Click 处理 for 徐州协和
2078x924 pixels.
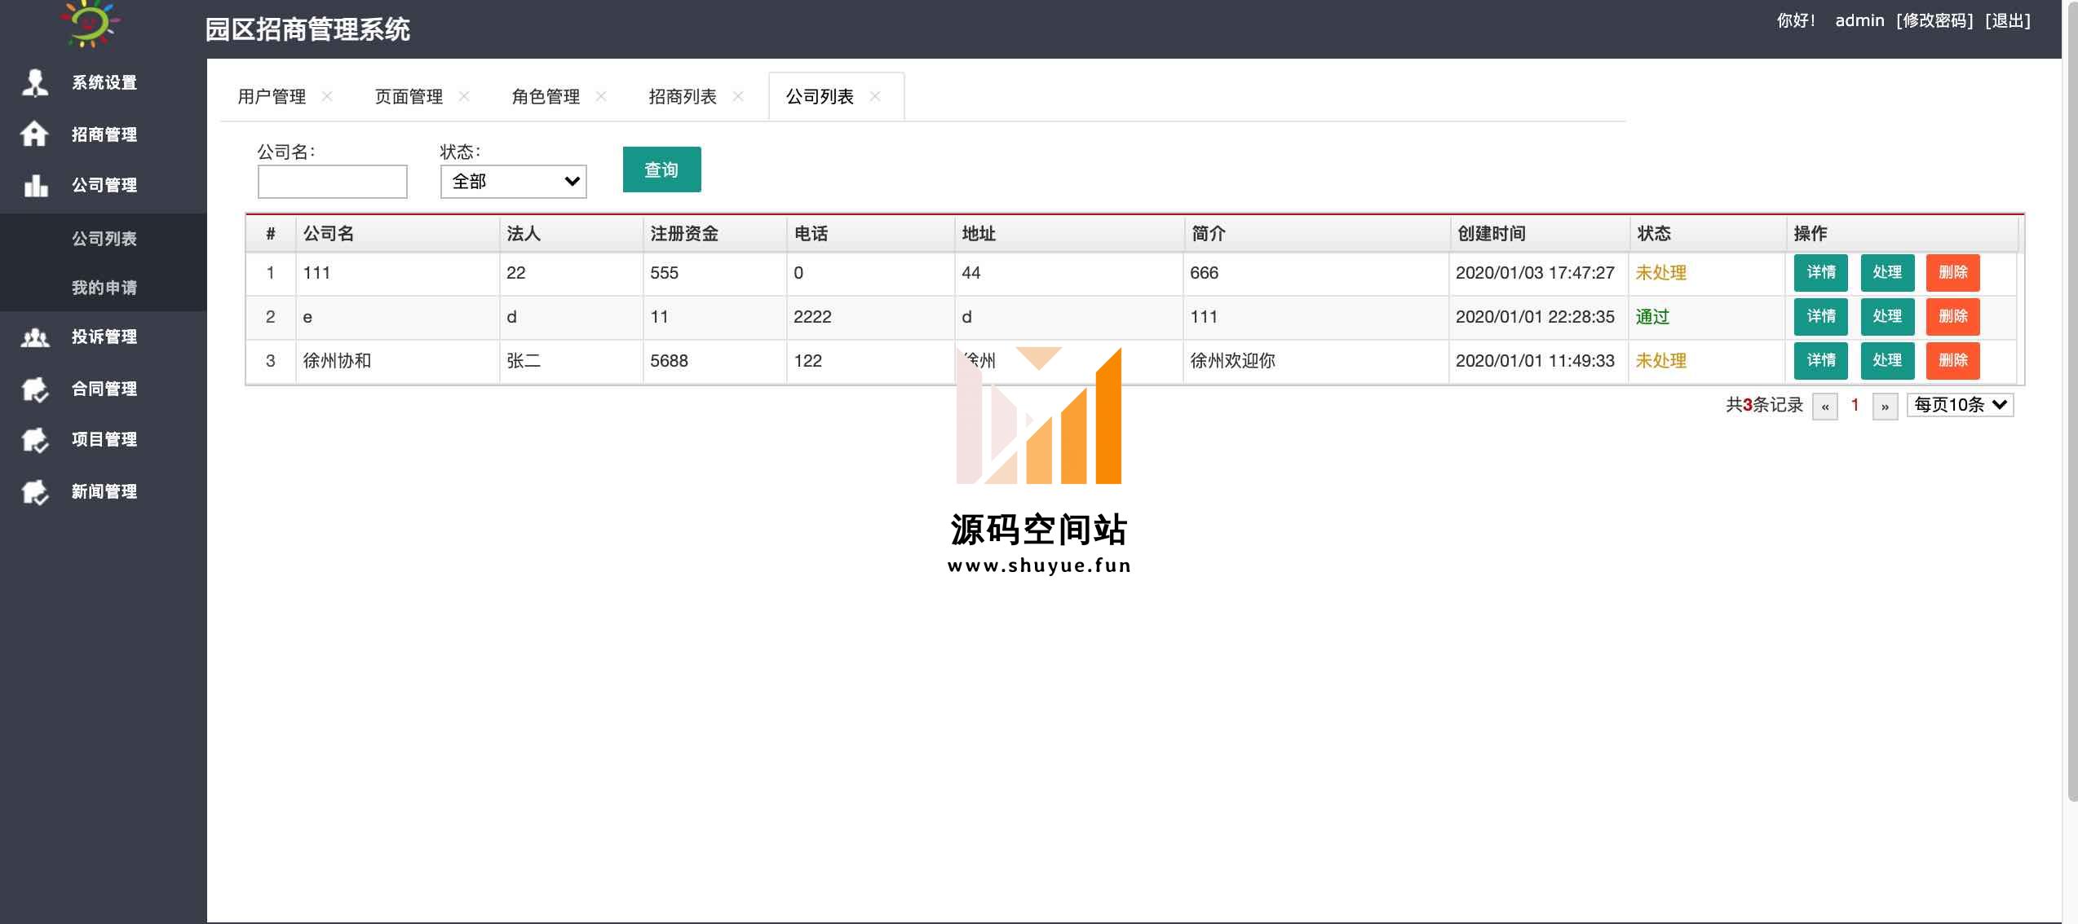pos(1887,360)
